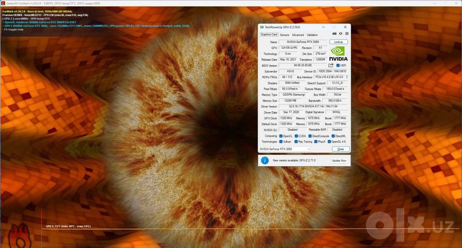Click the Driver Date field Sep 17, 2026
The height and width of the screenshot is (248, 462).
[291, 112]
